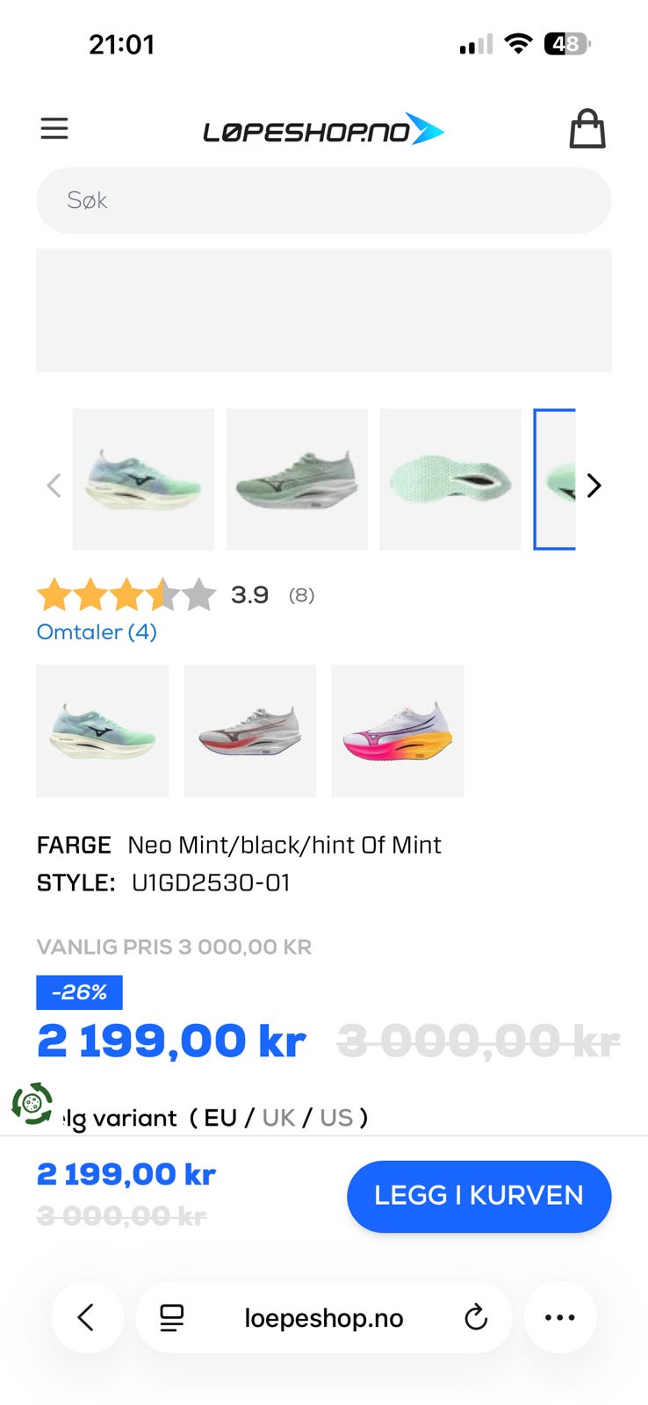The height and width of the screenshot is (1405, 648).
Task: Open the browser more options menu
Action: [560, 1317]
